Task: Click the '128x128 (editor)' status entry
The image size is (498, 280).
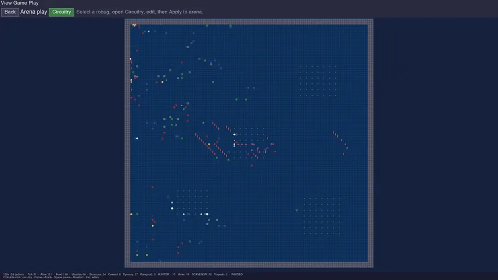Action: (13, 275)
